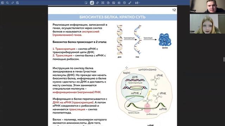
Task: Select the read-only/lasso screen tool
Action: point(86,3)
